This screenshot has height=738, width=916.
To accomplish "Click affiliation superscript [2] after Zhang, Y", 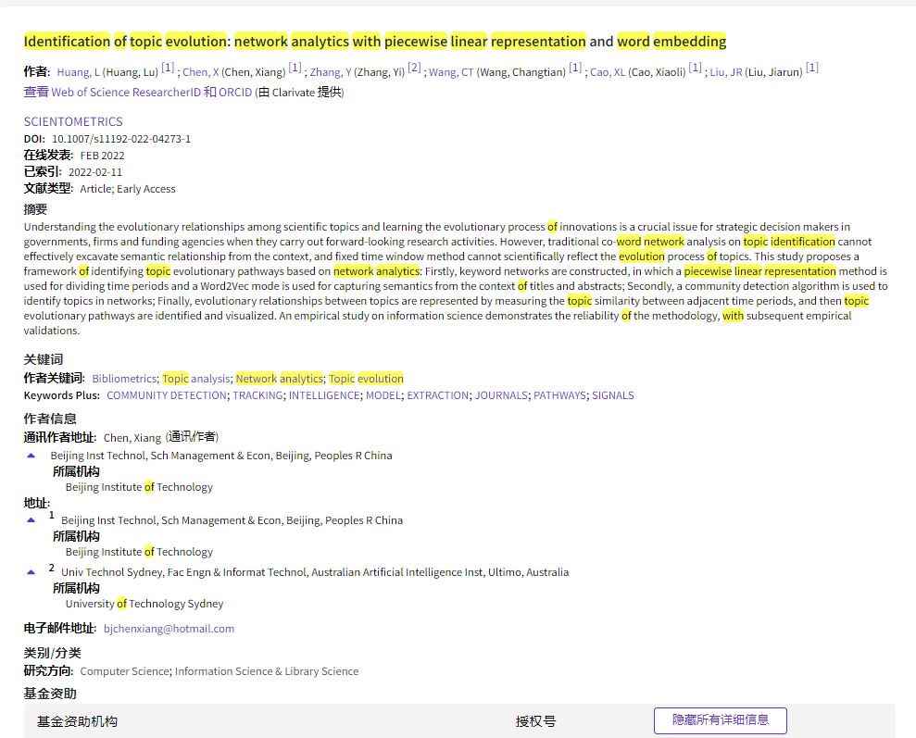I will click(x=414, y=69).
